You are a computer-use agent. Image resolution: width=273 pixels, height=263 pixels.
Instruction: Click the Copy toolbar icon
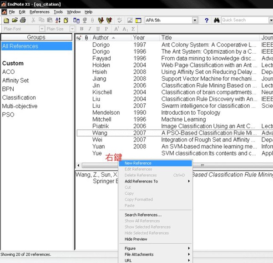(41, 20)
